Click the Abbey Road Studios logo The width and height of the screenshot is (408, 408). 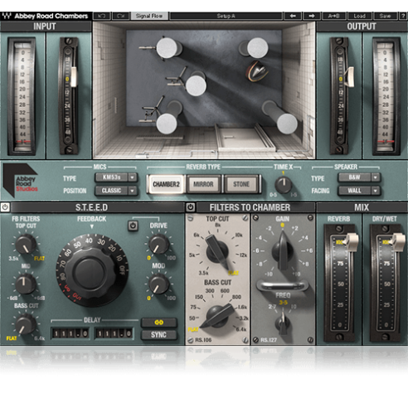[x=21, y=180]
